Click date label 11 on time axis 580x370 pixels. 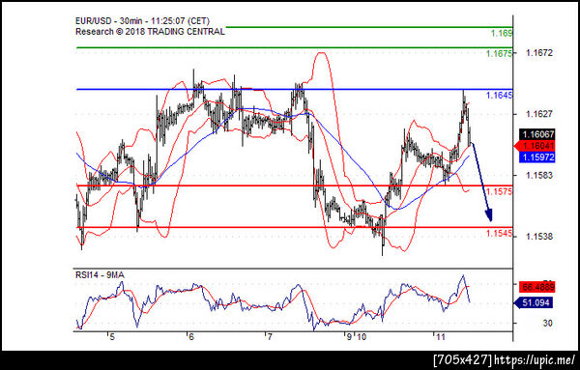(x=440, y=337)
